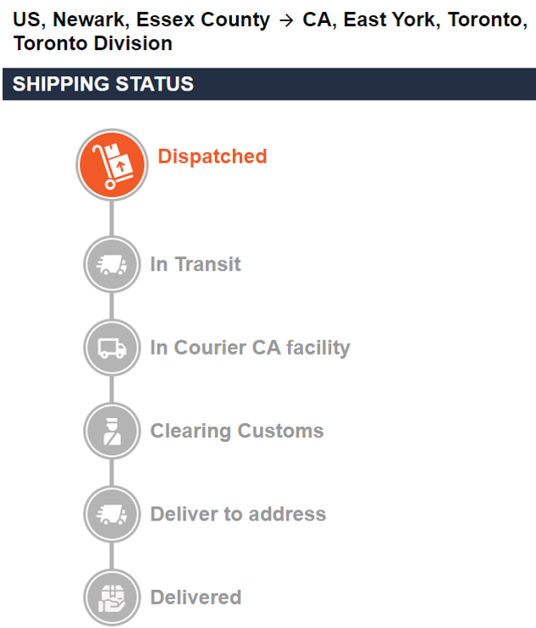Select the In Transit fast truck icon
This screenshot has width=536, height=628.
point(112,265)
